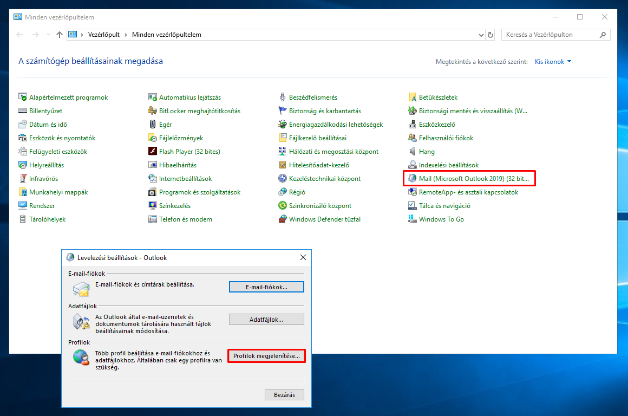
Task: Click the Fájlelőzmények icon
Action: [x=153, y=138]
